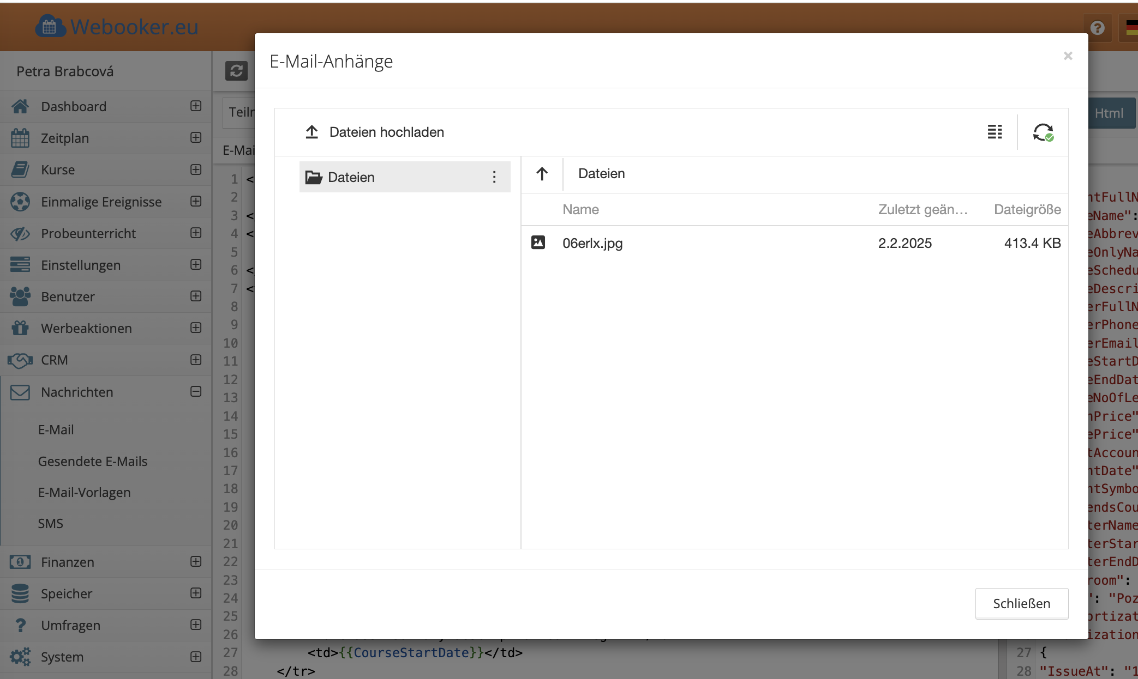Click the Schließen button

point(1021,604)
